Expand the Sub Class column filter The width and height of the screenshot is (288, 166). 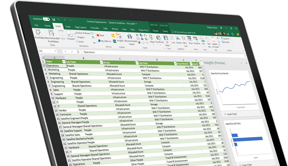[101, 62]
